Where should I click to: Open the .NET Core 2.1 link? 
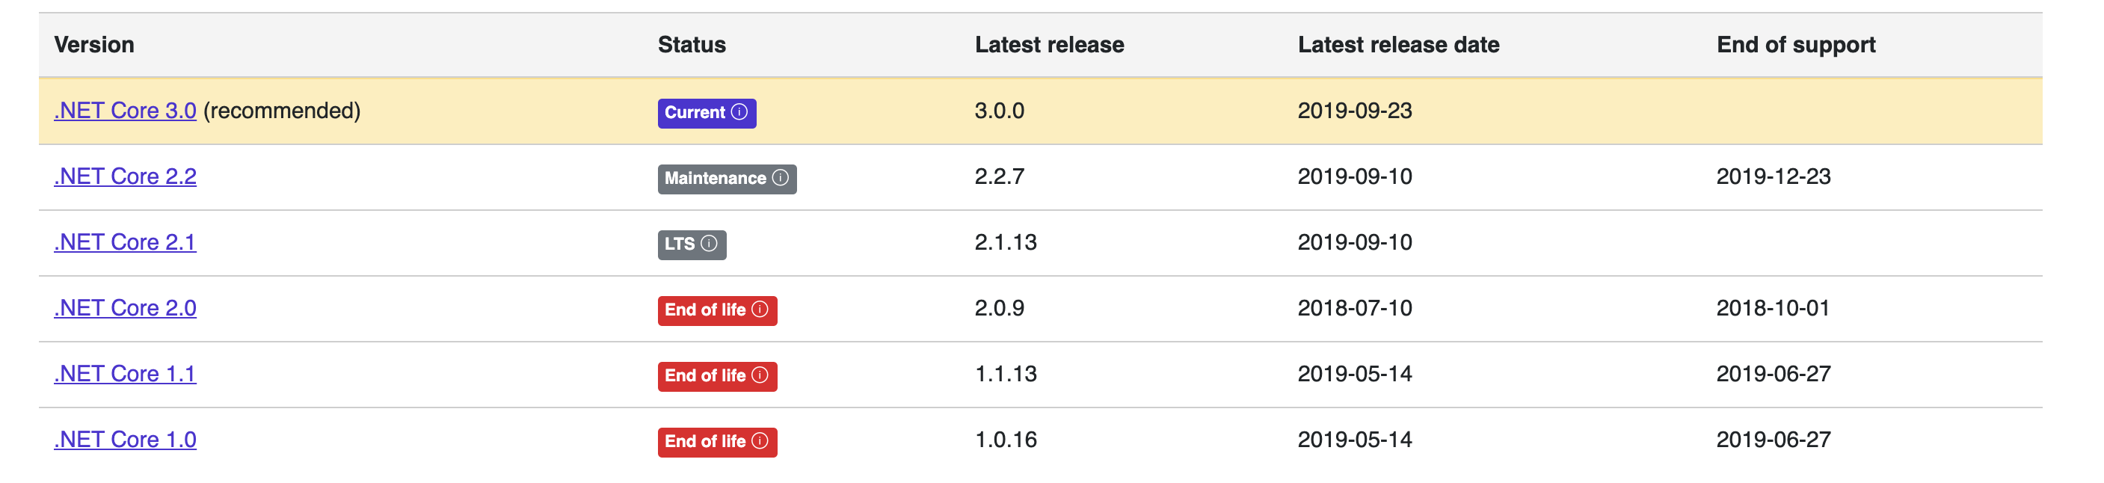[124, 243]
